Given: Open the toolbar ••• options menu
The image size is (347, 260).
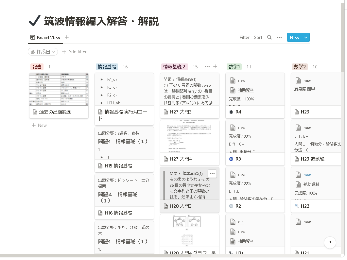Looking at the screenshot, I should pos(279,37).
